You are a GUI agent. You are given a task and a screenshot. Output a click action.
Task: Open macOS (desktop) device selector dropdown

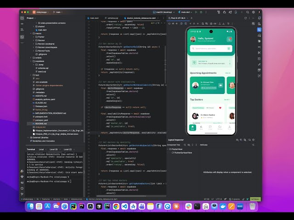[164, 12]
